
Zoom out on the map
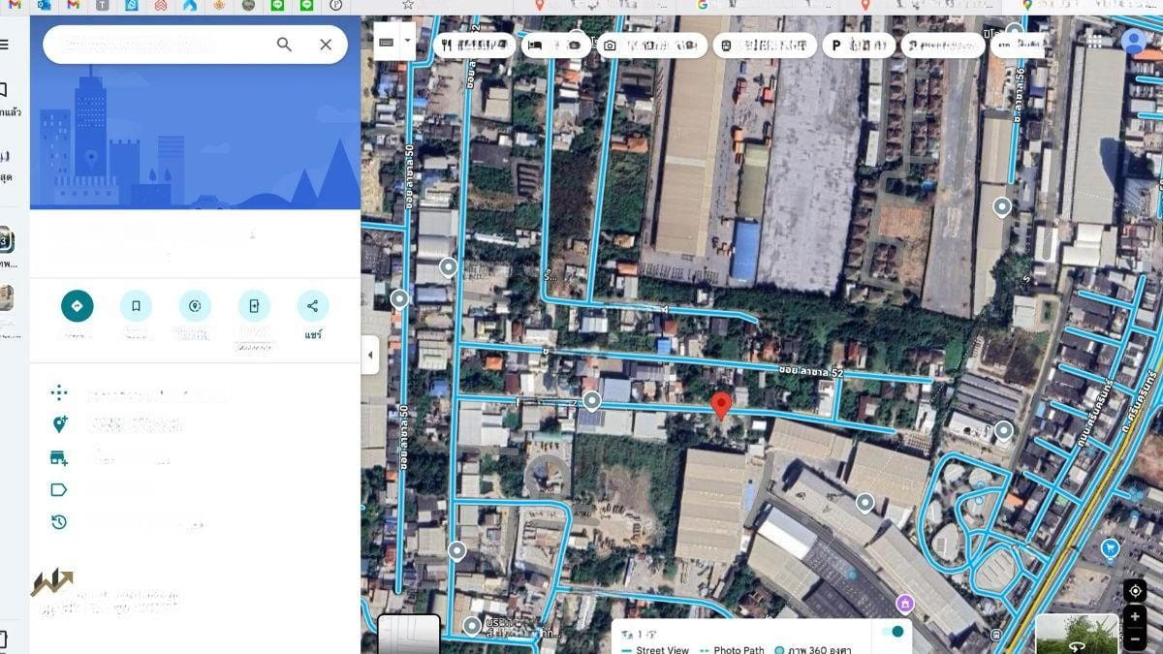1134,638
